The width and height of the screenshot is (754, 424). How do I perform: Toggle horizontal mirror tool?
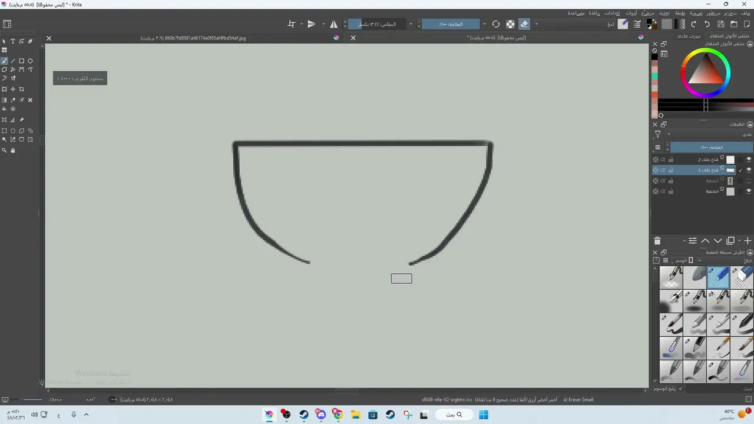pos(333,24)
